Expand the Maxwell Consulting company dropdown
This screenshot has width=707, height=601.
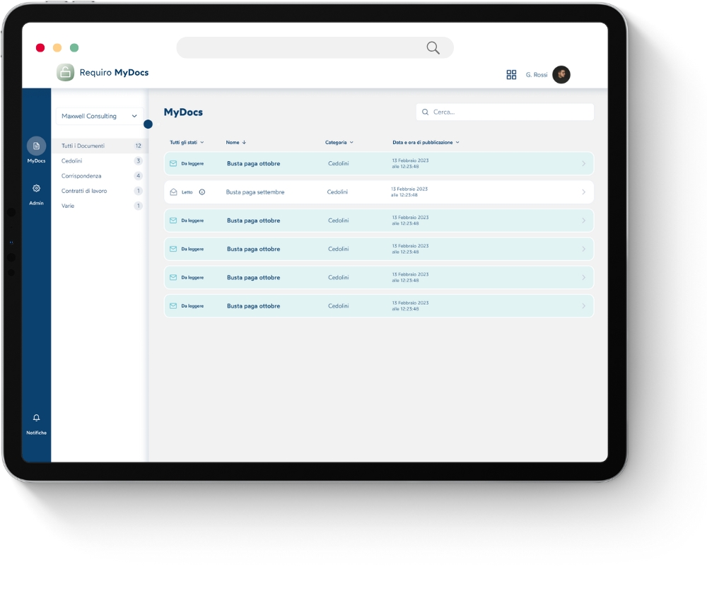100,116
